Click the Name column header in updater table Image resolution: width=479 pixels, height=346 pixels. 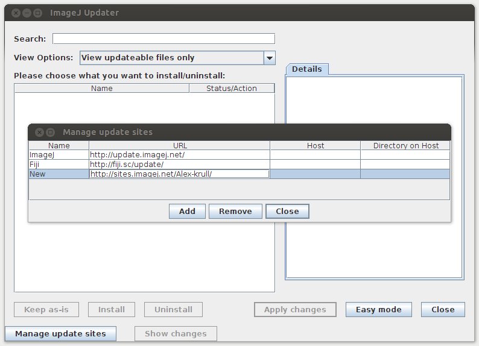pos(102,88)
